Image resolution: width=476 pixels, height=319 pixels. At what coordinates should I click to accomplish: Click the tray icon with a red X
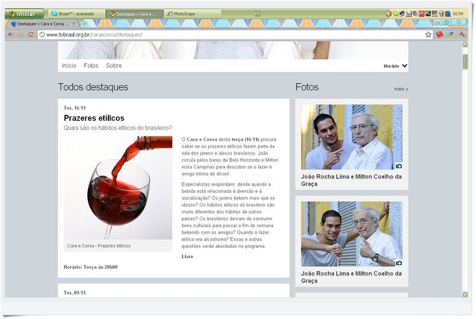coord(442,14)
